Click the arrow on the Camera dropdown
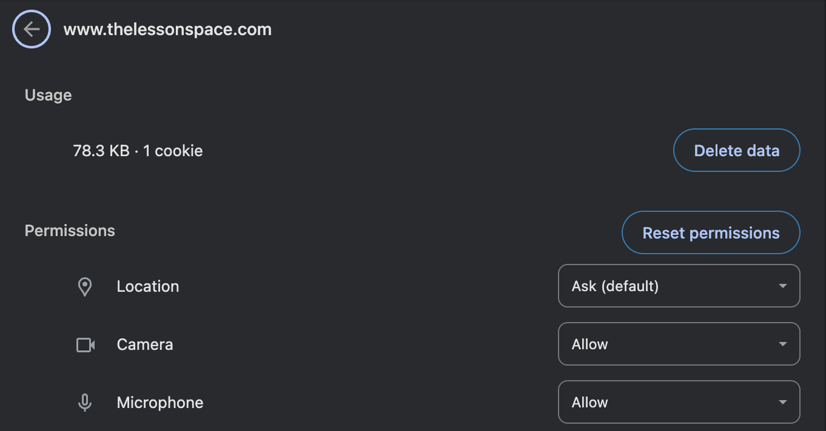The image size is (826, 431). tap(782, 344)
